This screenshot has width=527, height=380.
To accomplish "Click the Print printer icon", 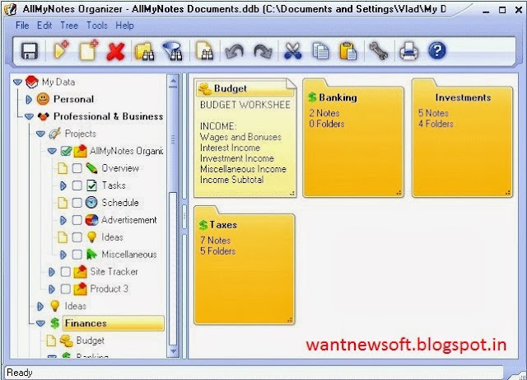I will tap(408, 51).
